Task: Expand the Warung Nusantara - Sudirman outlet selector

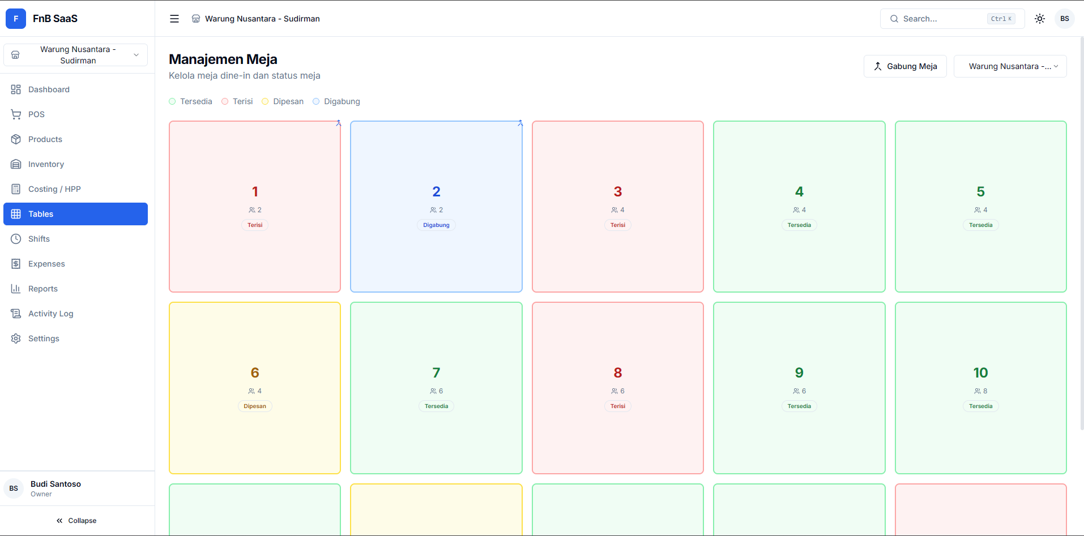Action: click(75, 55)
